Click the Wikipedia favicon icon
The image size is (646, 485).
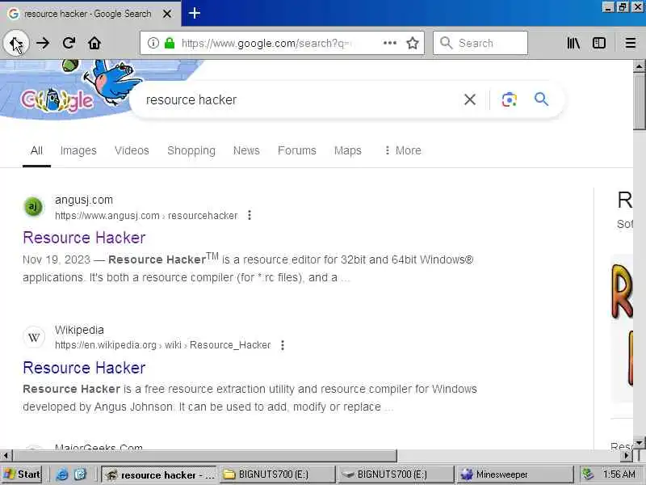pyautogui.click(x=34, y=337)
